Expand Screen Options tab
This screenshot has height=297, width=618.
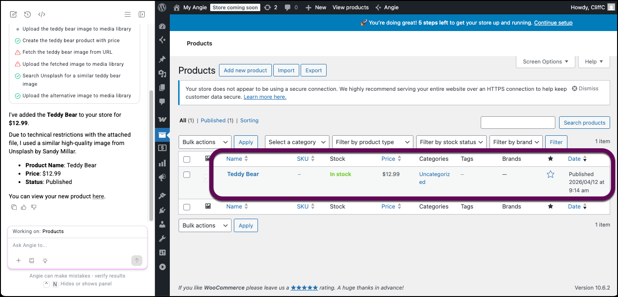545,62
